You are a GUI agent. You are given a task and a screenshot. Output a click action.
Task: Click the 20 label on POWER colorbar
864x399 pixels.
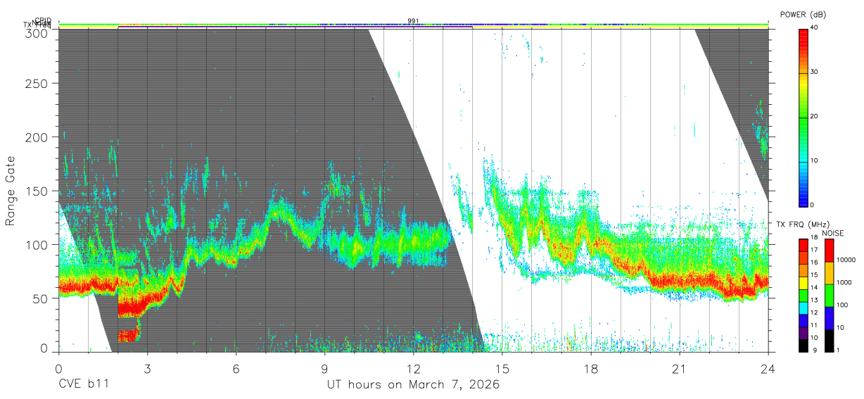tap(815, 116)
